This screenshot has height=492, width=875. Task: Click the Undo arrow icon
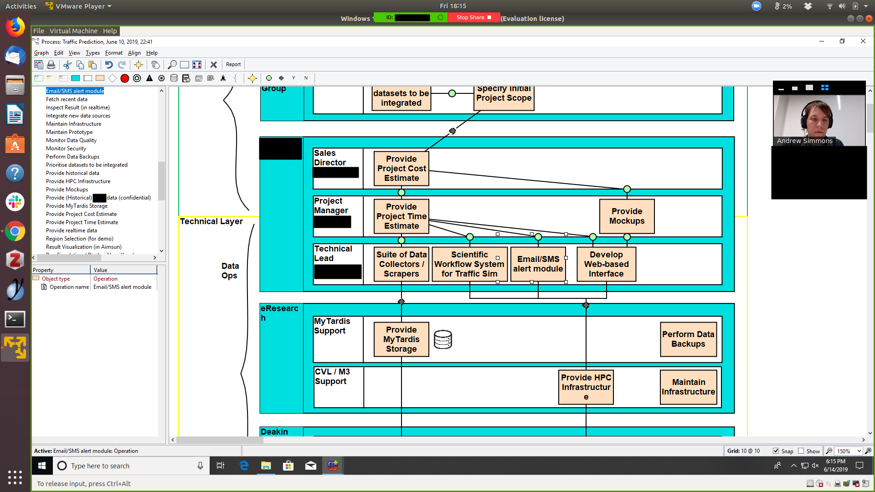[108, 65]
